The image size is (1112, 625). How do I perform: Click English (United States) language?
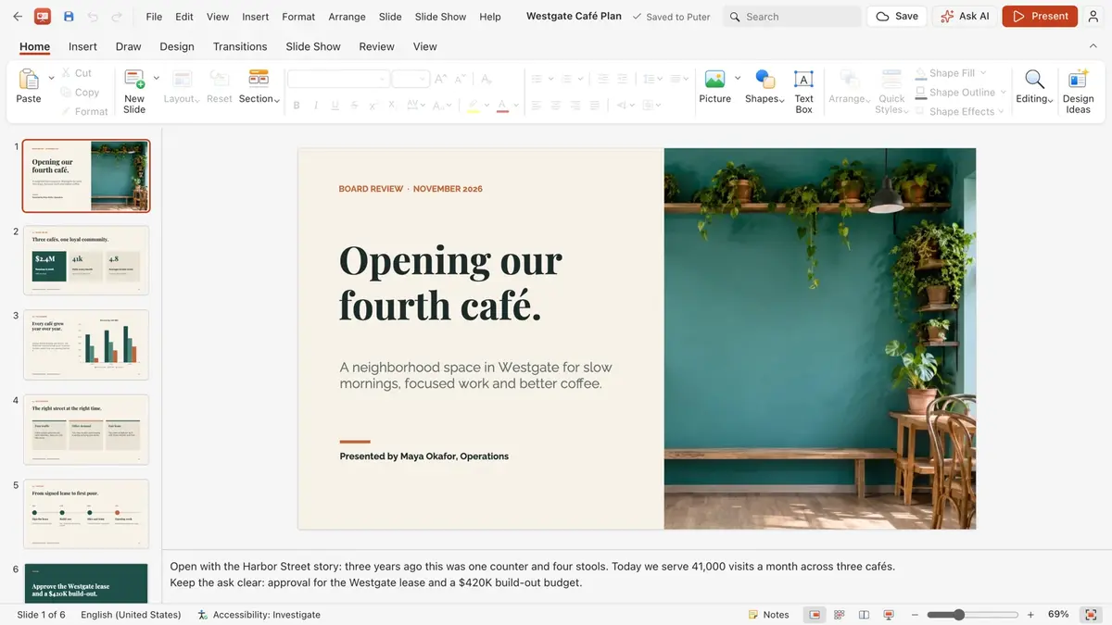pyautogui.click(x=131, y=615)
